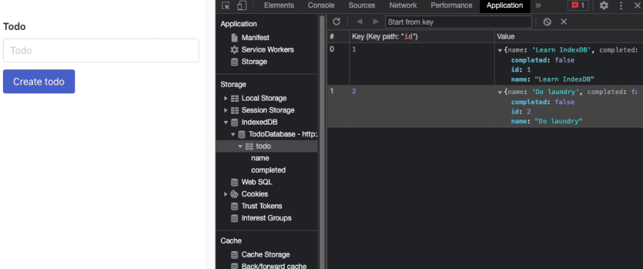The width and height of the screenshot is (643, 269).
Task: Switch to the Network tab
Action: [403, 6]
